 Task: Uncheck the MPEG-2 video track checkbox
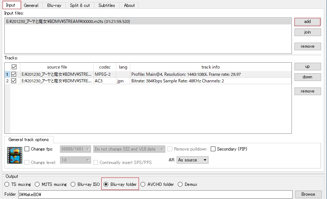tap(14, 74)
